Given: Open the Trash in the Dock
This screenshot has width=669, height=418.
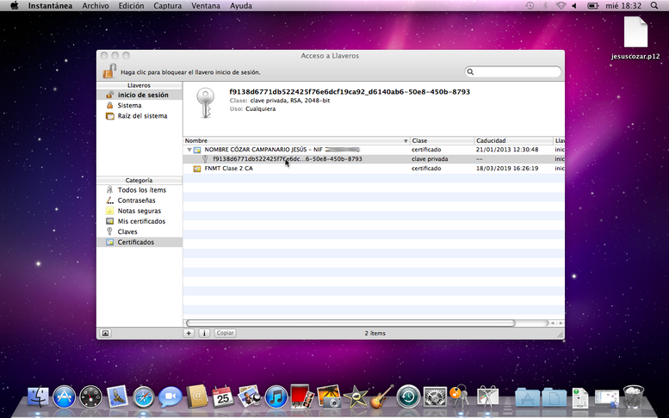Looking at the screenshot, I should [633, 396].
